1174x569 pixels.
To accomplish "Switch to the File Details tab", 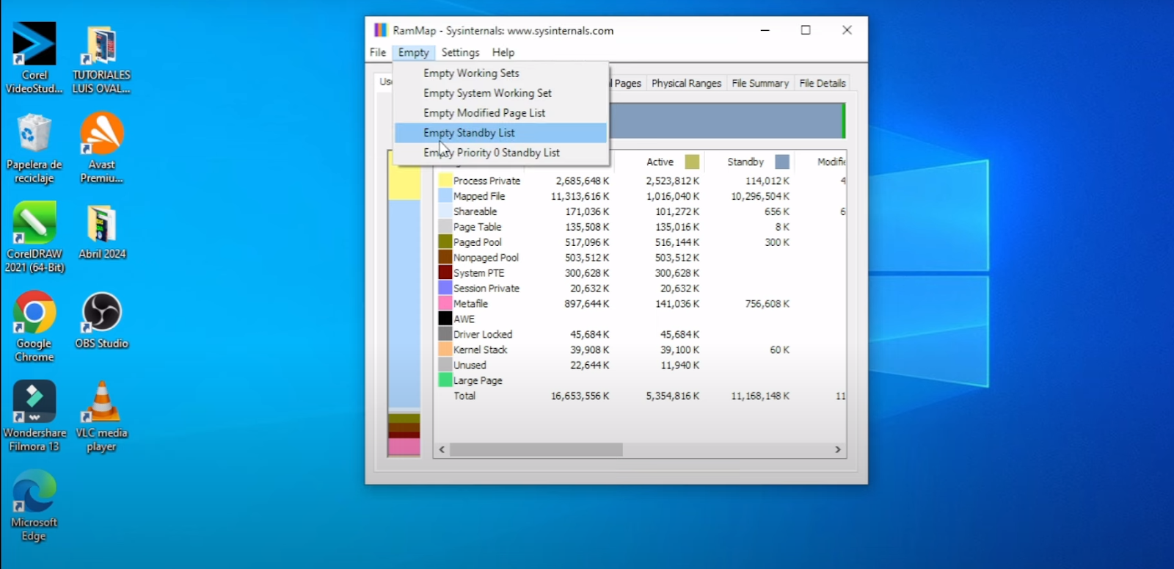I will tap(823, 83).
